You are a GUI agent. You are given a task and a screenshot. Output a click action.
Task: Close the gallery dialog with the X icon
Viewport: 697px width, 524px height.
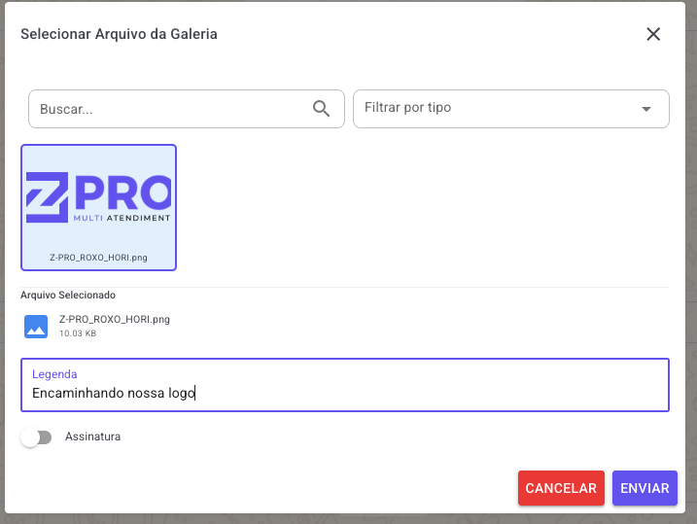[653, 34]
